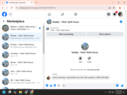Open the tab search dropdown arrow

coord(3,3)
